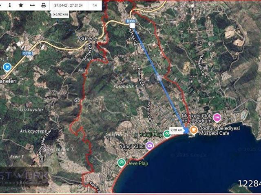
Task: Click the Kalabalık T. hill label
Action: [x=126, y=87]
